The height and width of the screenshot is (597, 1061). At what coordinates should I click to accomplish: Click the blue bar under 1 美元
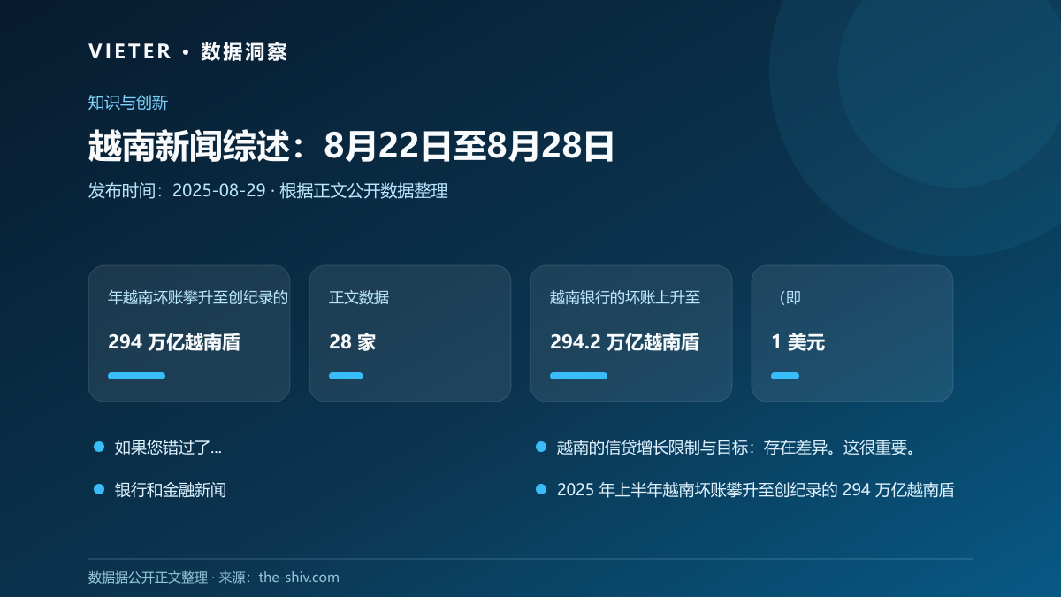(x=785, y=376)
